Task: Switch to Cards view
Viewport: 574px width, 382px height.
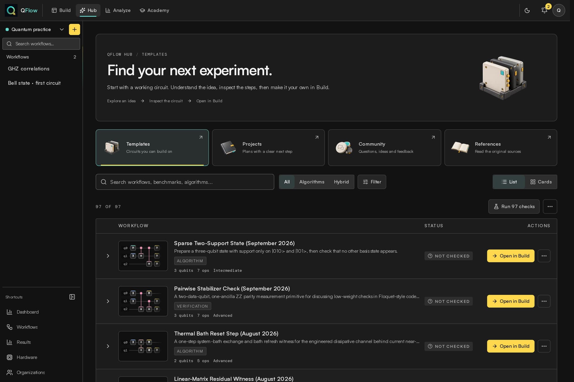Action: (x=541, y=182)
